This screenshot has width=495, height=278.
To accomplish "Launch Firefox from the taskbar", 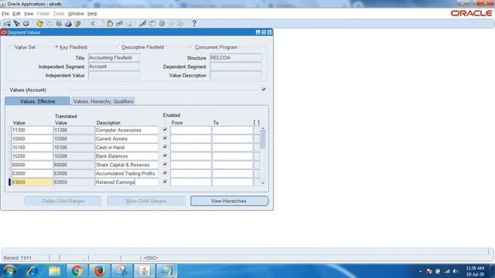I will [x=100, y=271].
